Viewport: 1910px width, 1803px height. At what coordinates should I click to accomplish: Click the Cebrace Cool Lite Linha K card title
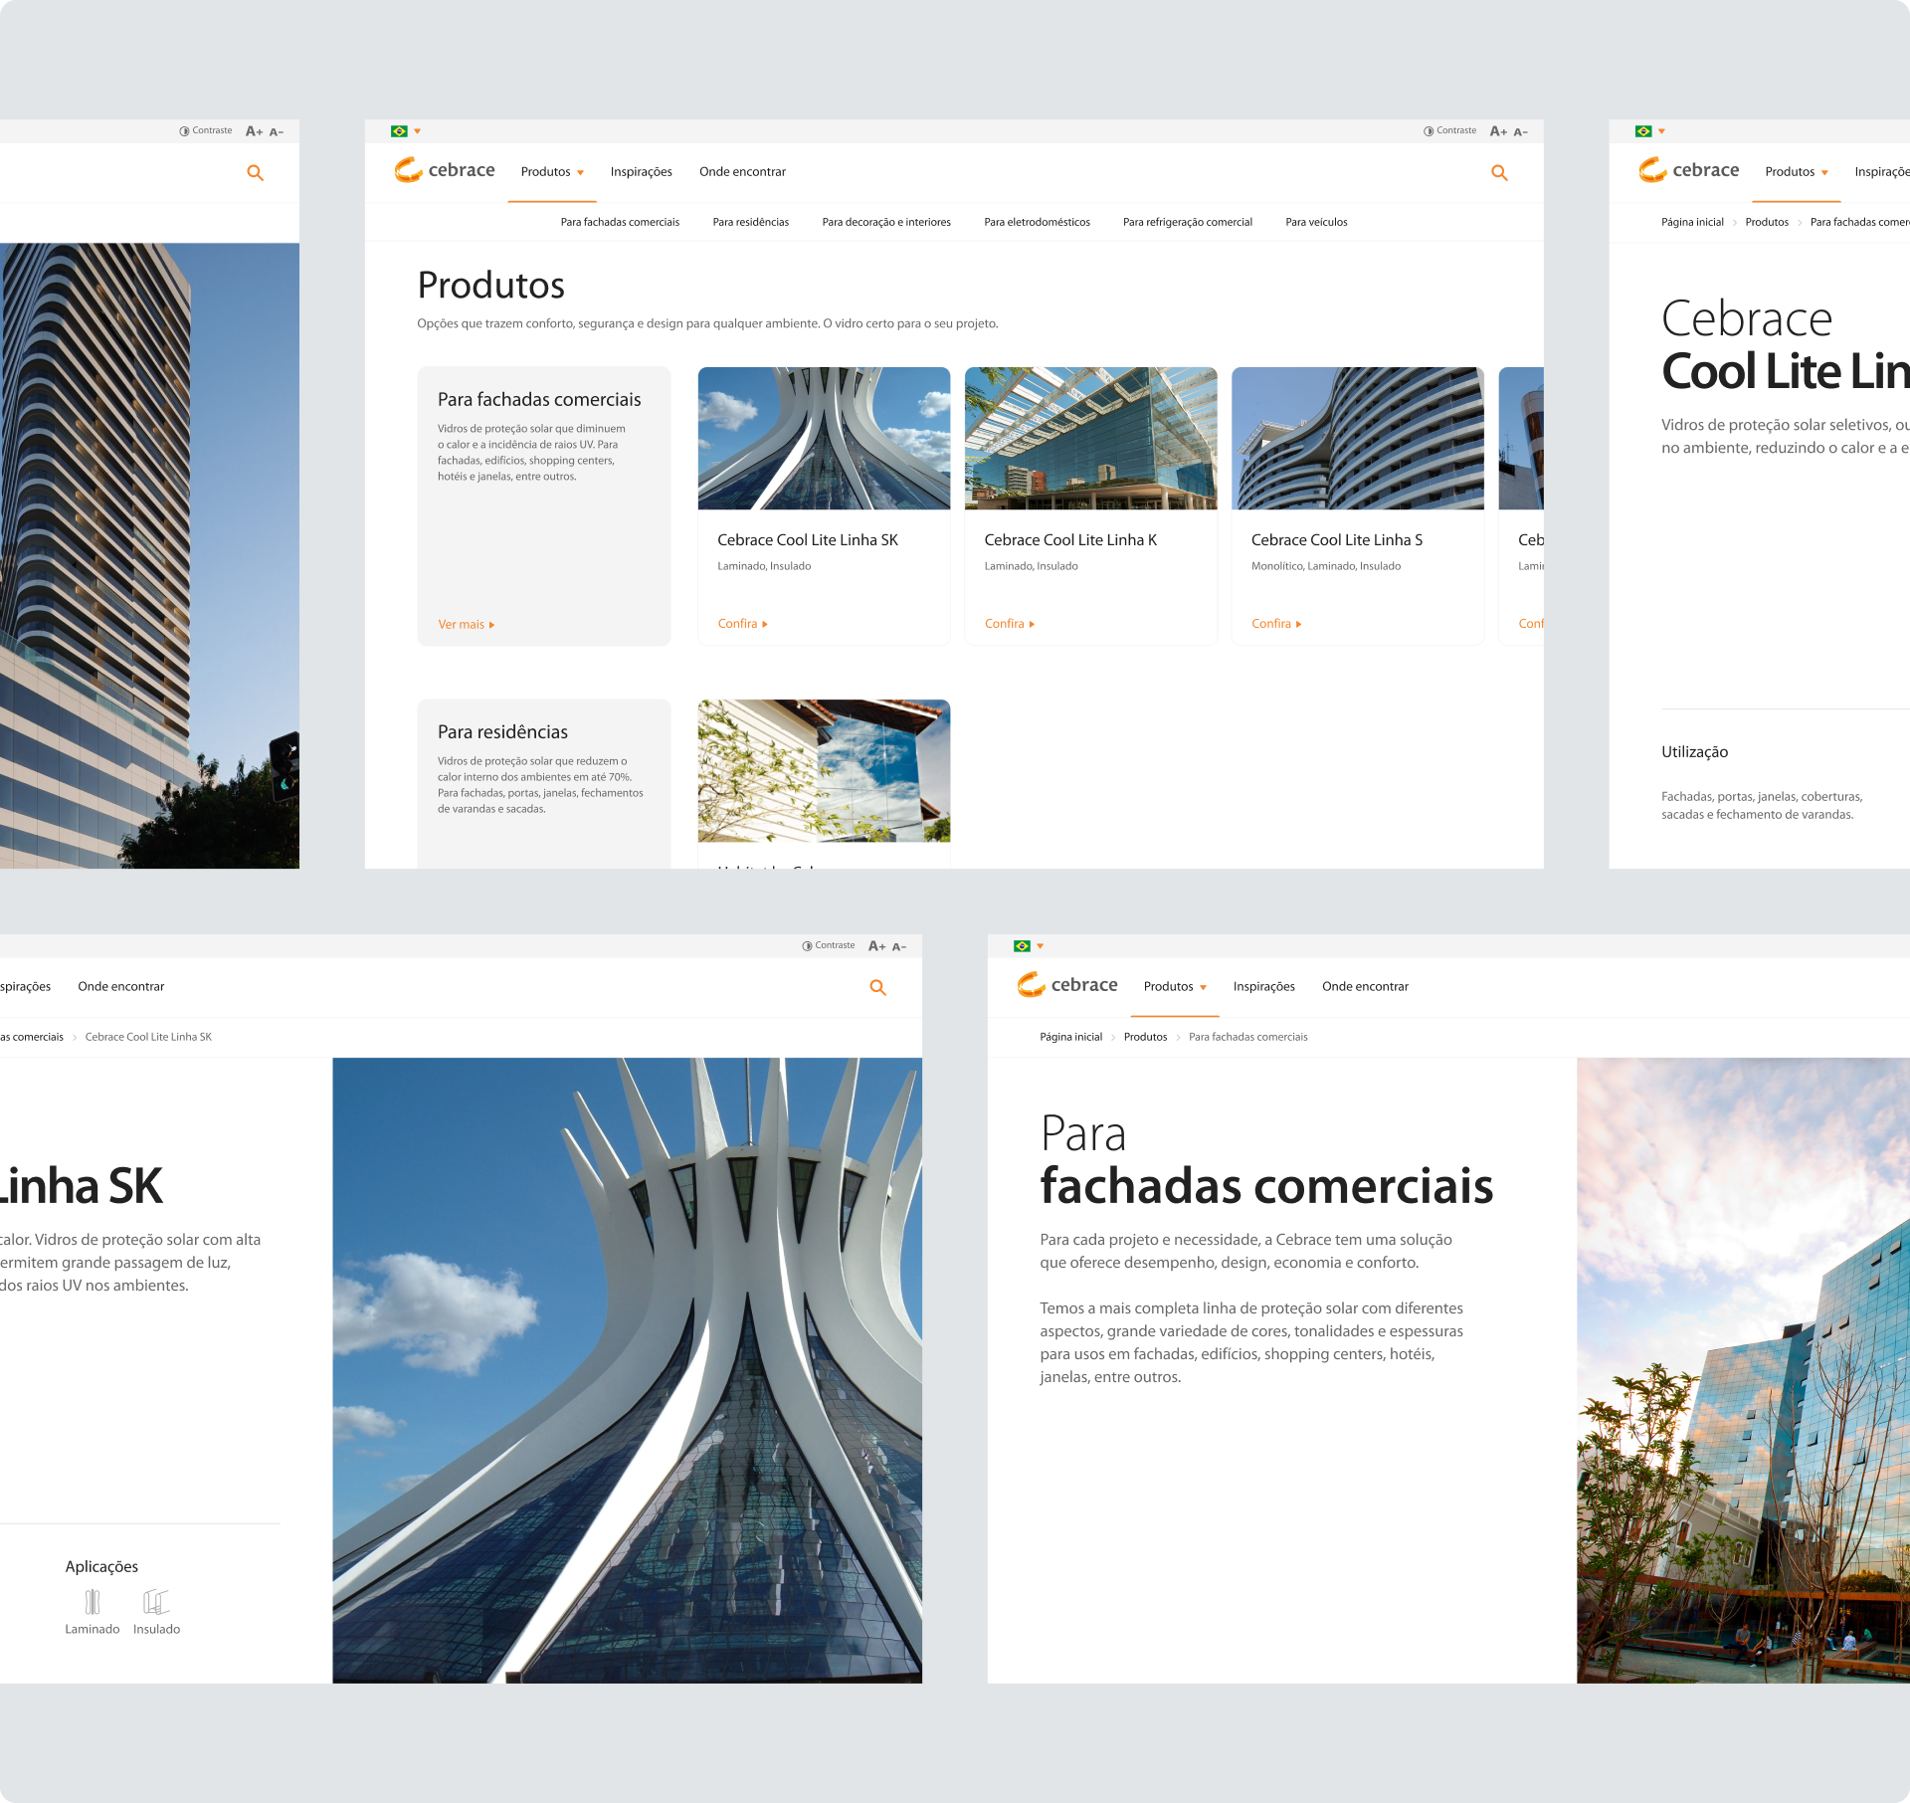click(x=1070, y=540)
